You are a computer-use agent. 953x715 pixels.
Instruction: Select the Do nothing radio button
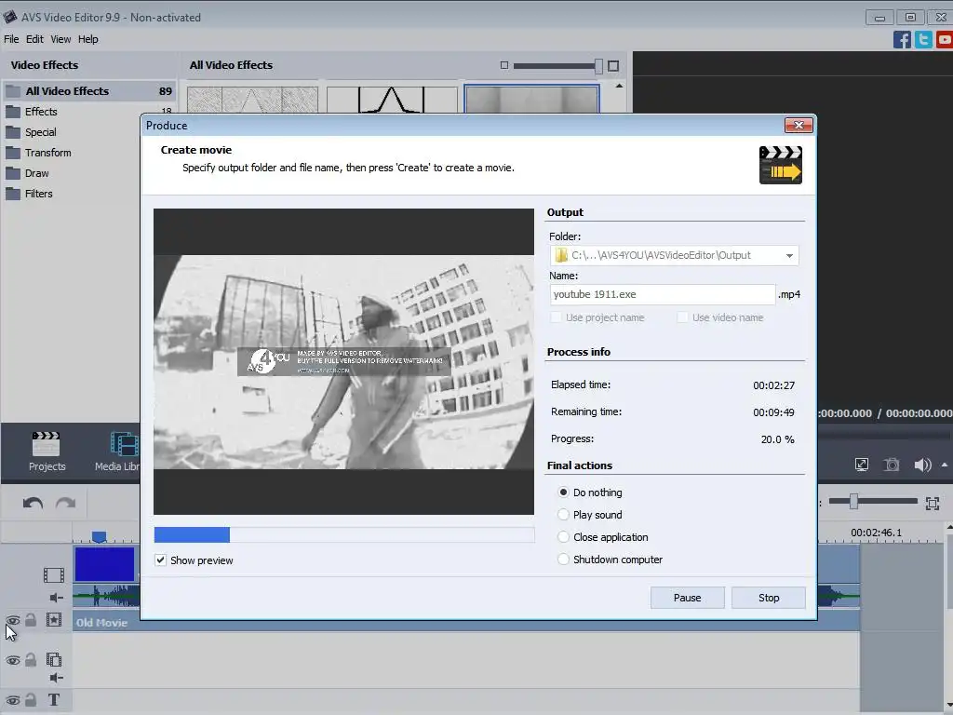(x=563, y=492)
